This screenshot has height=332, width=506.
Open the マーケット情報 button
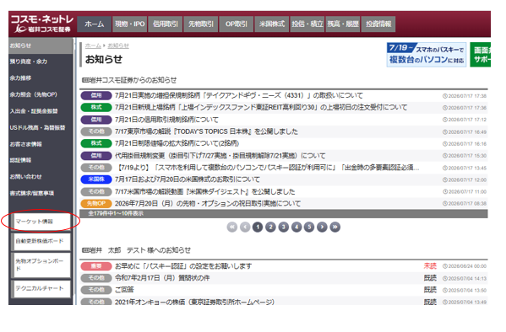(41, 222)
